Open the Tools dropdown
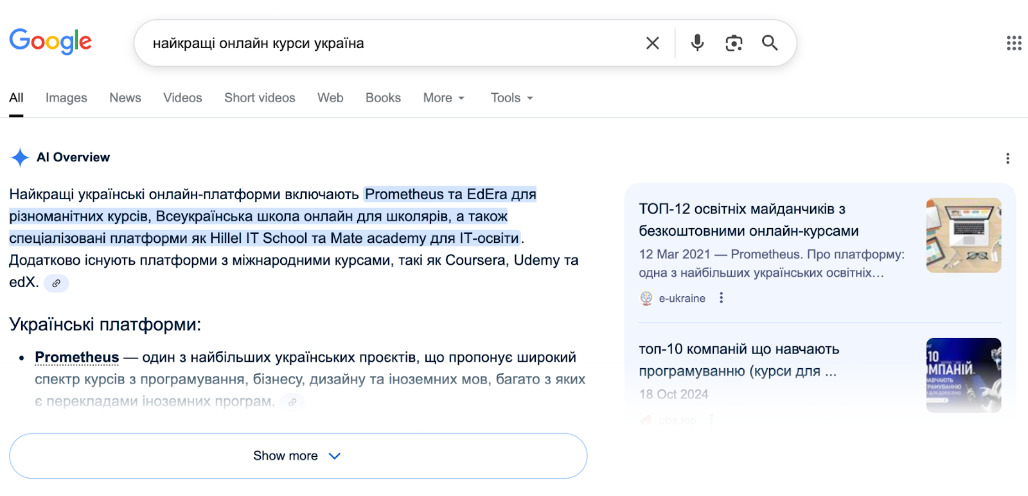The width and height of the screenshot is (1028, 496). [512, 98]
